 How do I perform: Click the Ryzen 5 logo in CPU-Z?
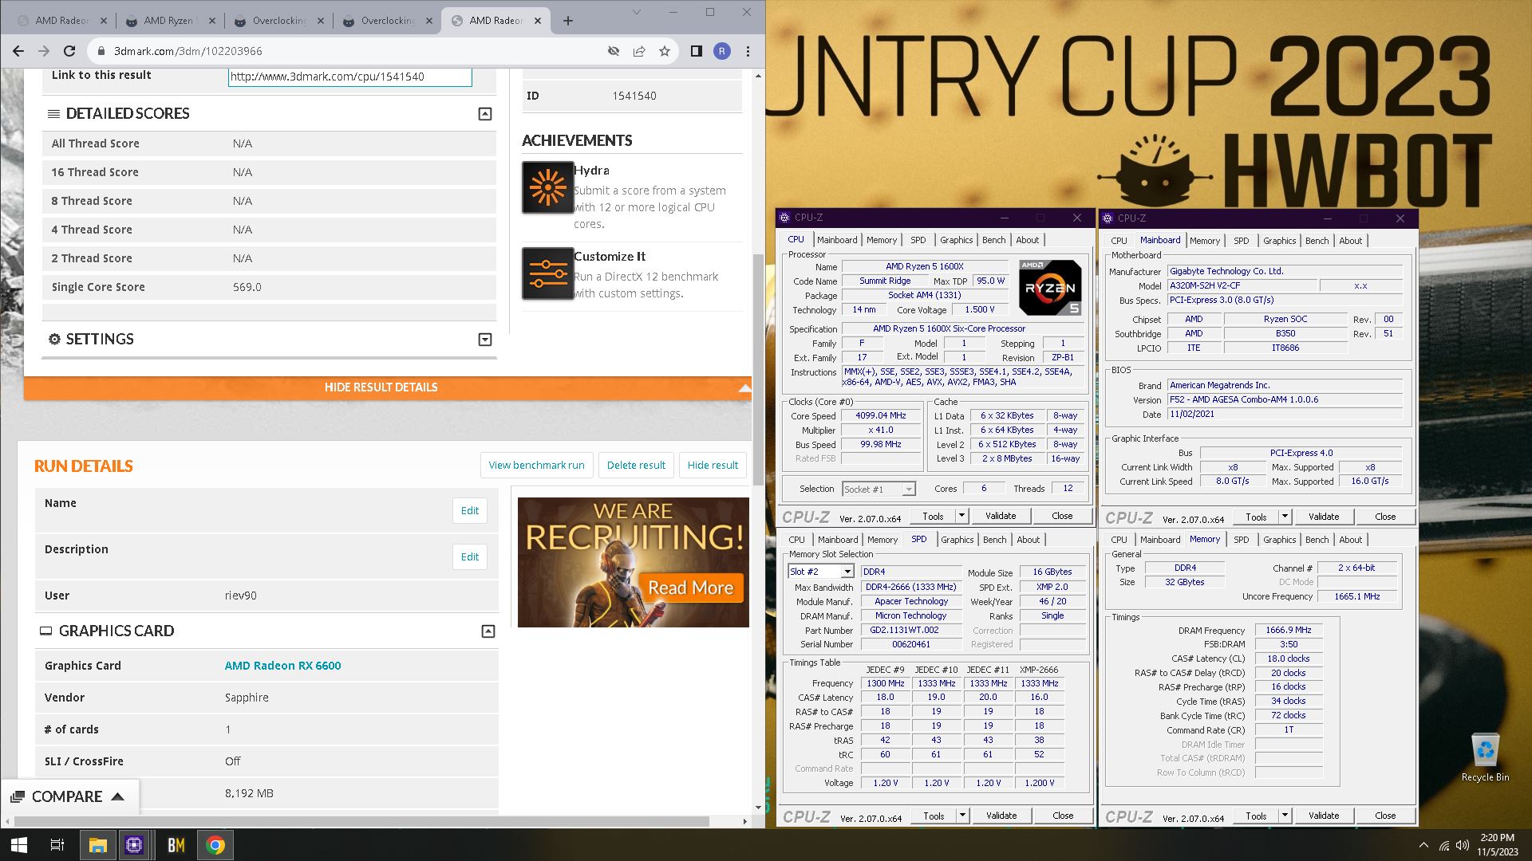point(1050,287)
